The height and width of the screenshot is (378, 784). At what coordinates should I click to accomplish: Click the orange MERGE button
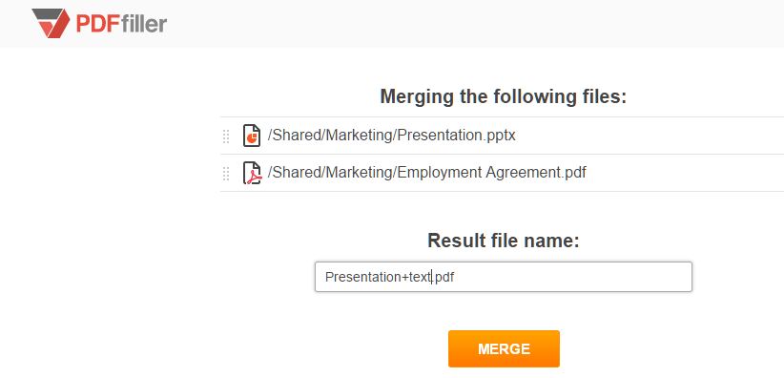(x=504, y=348)
